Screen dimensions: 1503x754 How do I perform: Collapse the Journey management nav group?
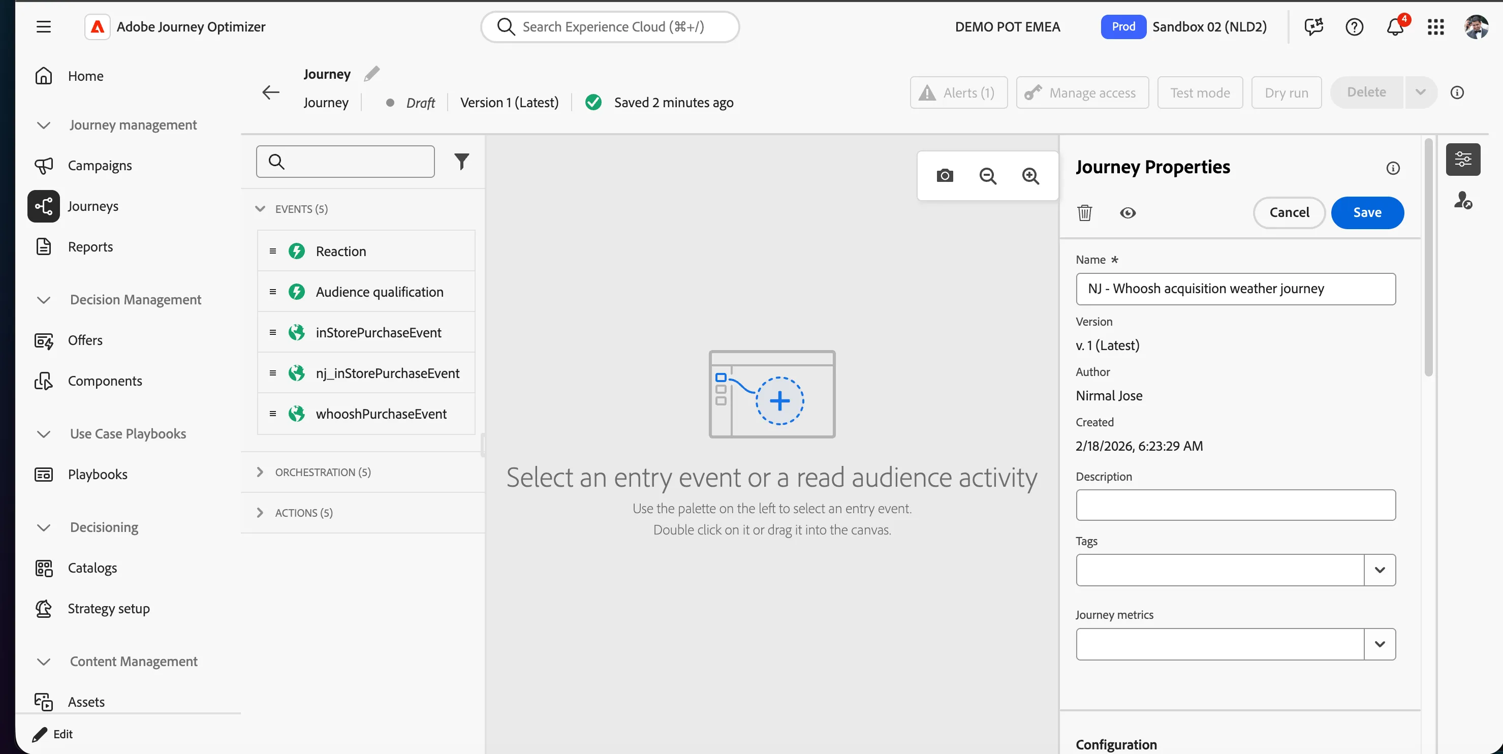tap(43, 125)
